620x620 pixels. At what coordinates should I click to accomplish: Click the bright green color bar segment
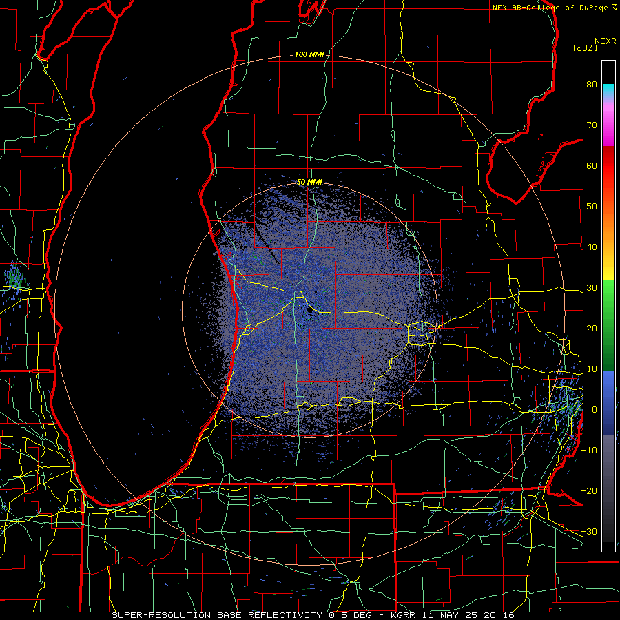[608, 295]
